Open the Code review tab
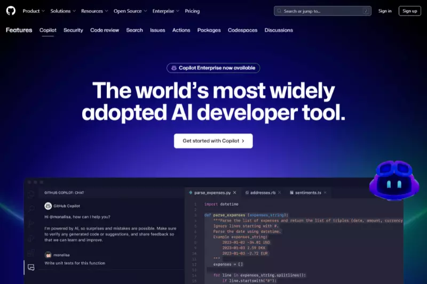 point(105,30)
